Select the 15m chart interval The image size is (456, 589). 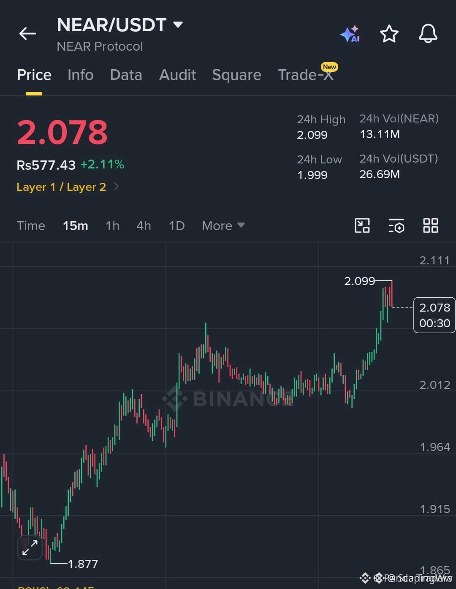coord(76,225)
